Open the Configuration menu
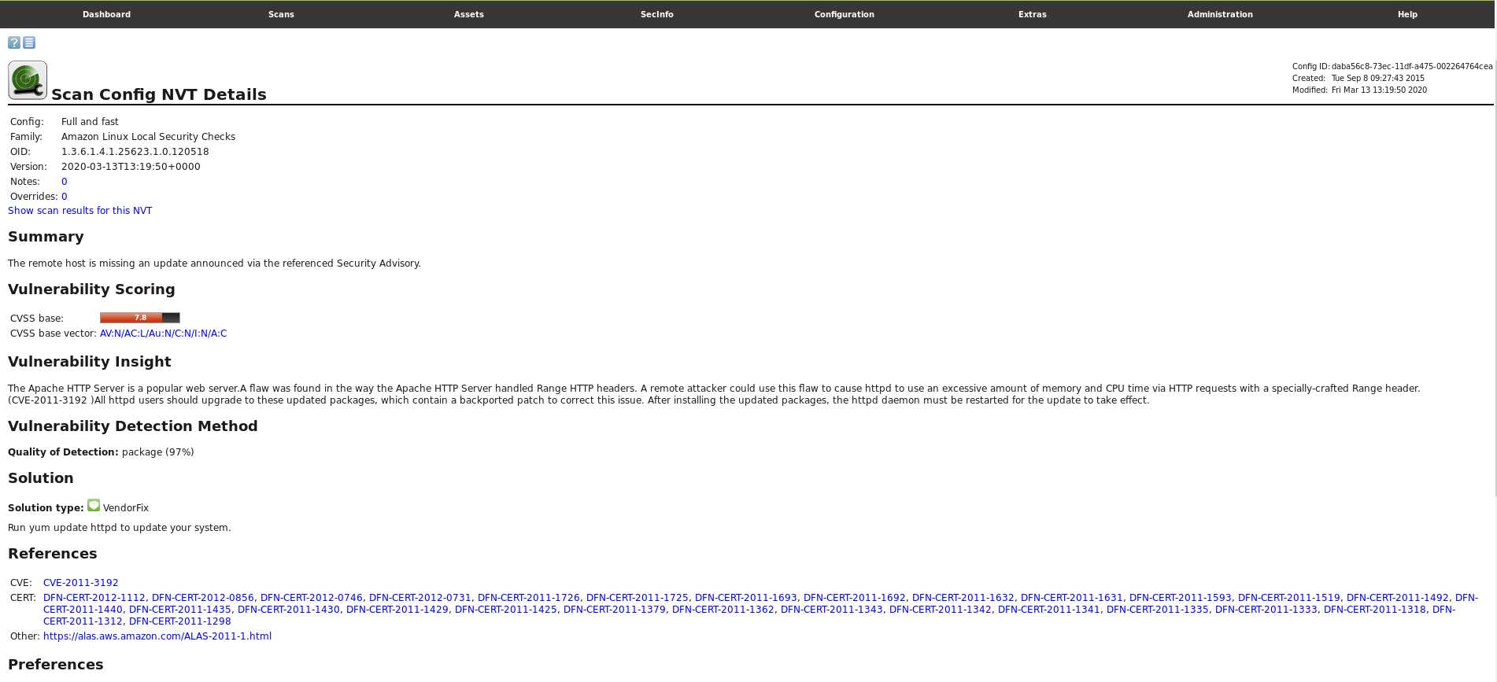Screen dimensions: 1497x682 point(845,14)
